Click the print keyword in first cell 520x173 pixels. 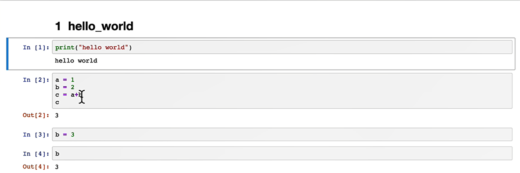(65, 47)
